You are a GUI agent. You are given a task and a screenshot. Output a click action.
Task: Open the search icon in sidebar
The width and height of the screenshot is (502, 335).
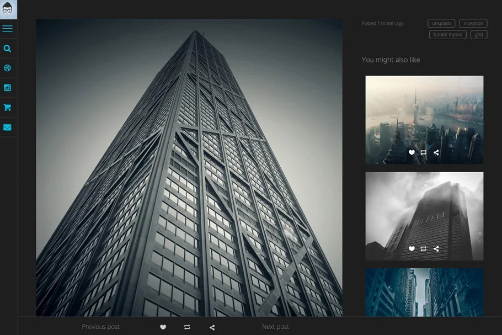8,49
